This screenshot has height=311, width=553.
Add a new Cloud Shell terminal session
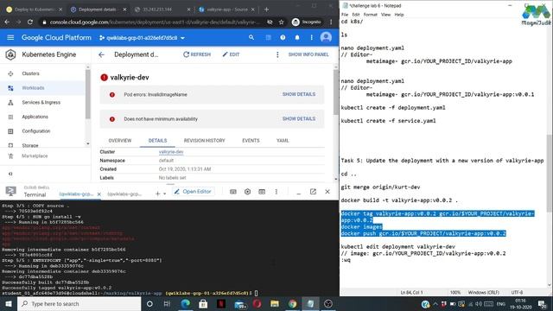coord(157,194)
